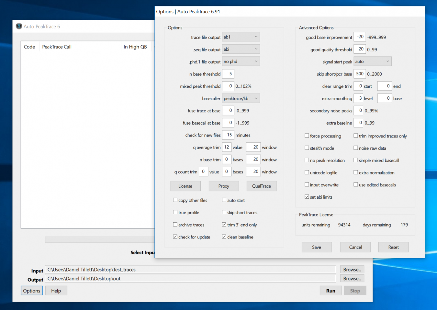437x310 pixels.
Task: Enable archive traces option
Action: tap(175, 224)
